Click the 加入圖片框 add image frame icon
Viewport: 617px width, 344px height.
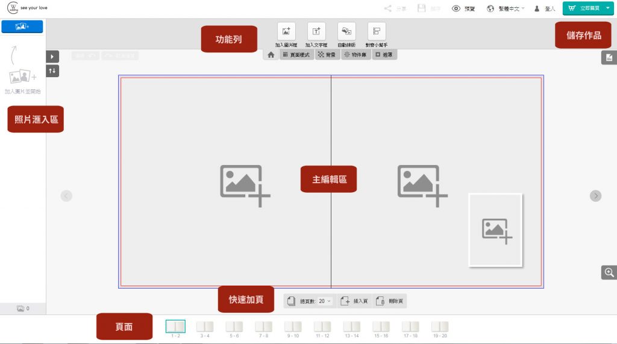pos(286,31)
